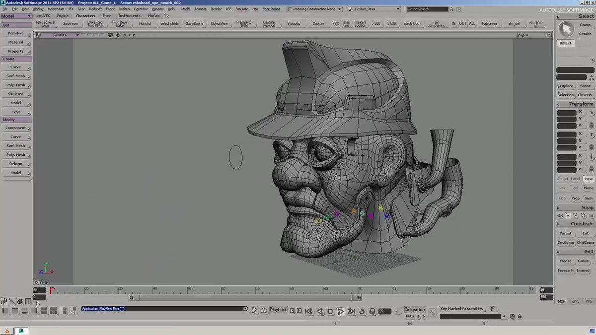Click the Fullscreen button
The width and height of the screenshot is (596, 335).
point(489,23)
